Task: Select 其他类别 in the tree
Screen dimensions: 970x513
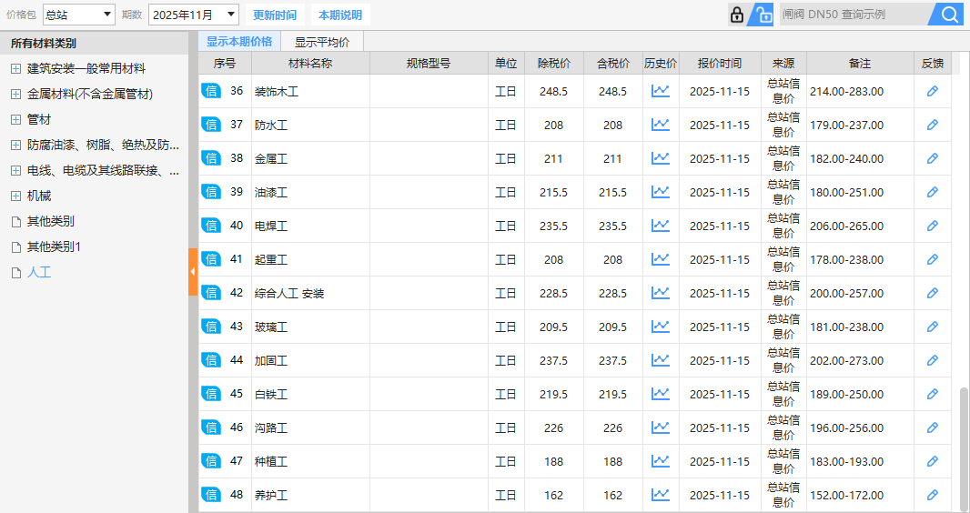Action: coord(51,221)
